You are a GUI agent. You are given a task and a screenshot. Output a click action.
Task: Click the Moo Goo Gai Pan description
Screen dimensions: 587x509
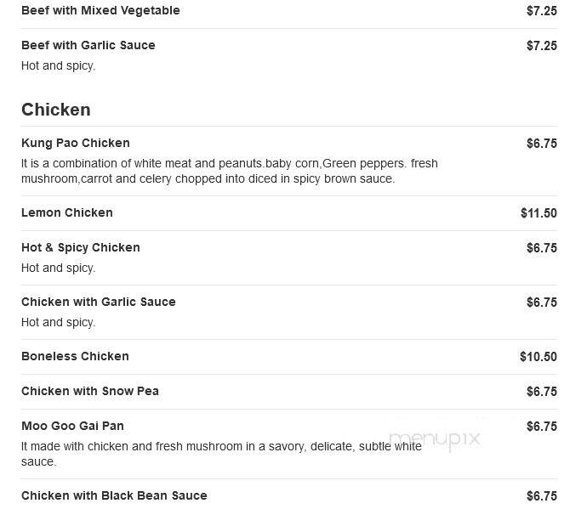coord(221,454)
